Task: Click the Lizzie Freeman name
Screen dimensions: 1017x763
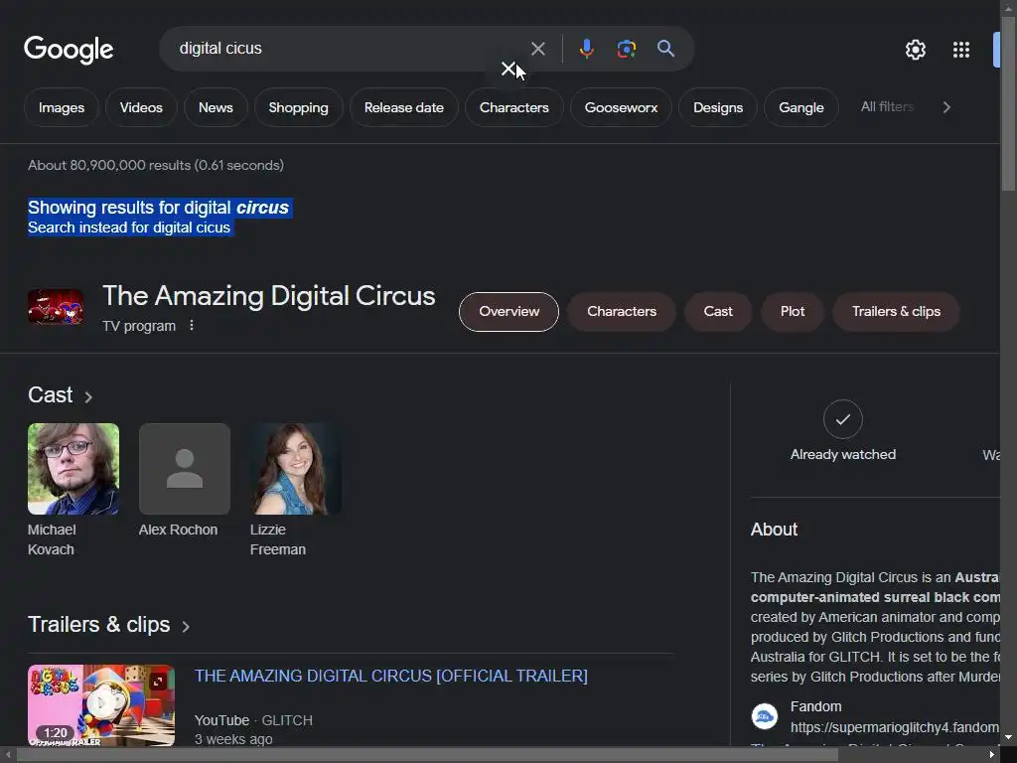Action: point(278,539)
